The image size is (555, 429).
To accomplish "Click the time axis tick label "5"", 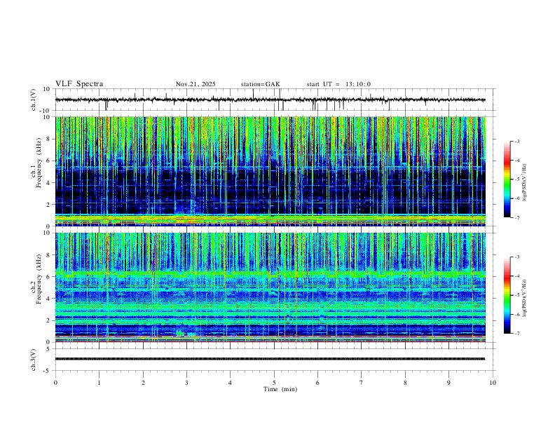I will tap(274, 383).
